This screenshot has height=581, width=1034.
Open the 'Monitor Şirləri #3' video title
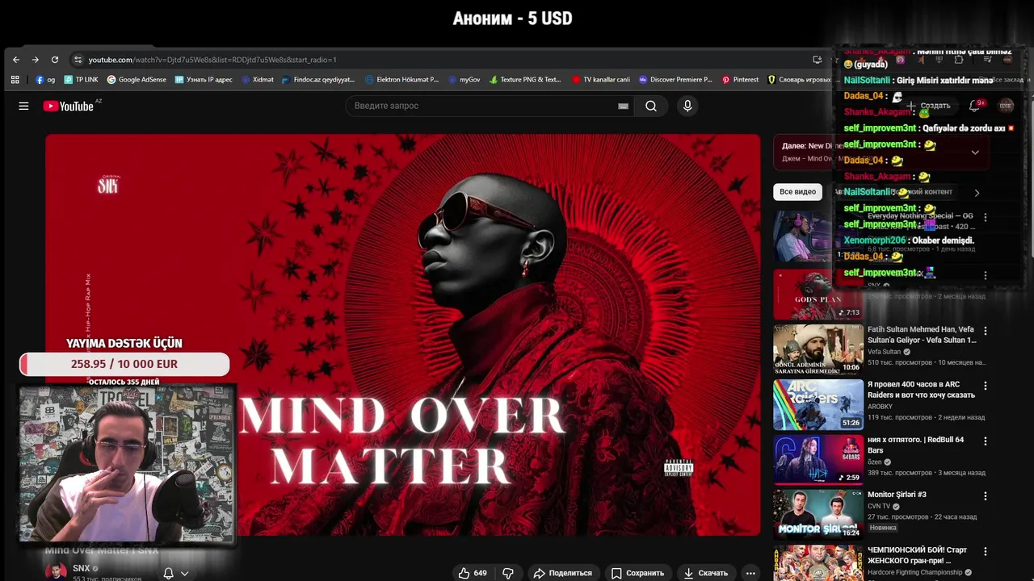coord(897,495)
